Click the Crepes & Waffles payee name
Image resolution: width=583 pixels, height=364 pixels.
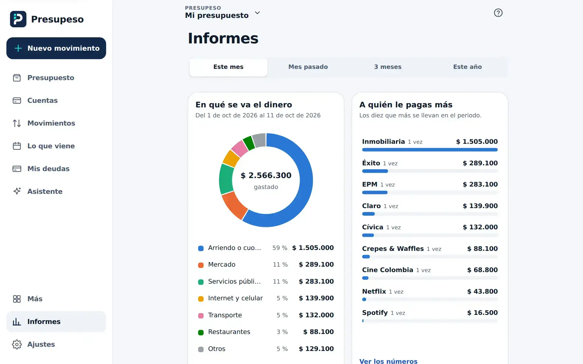tap(393, 249)
